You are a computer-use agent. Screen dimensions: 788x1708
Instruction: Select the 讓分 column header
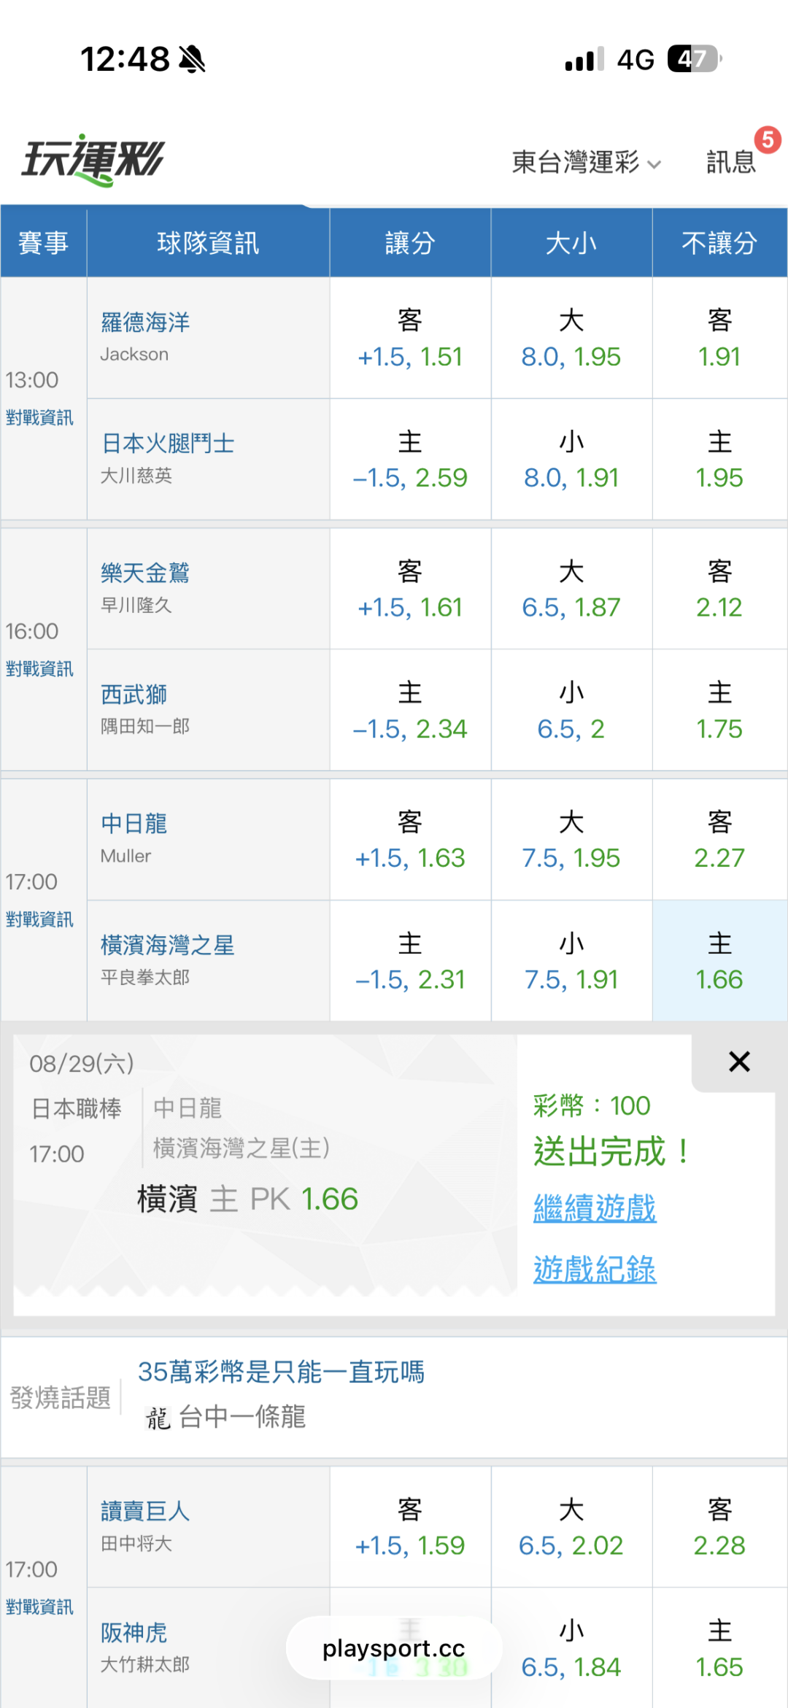tap(410, 243)
